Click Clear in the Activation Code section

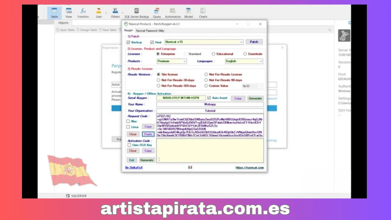pyautogui.click(x=133, y=151)
